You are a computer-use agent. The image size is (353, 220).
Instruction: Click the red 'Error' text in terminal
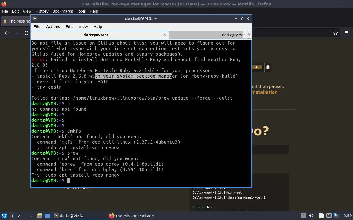(x=38, y=59)
